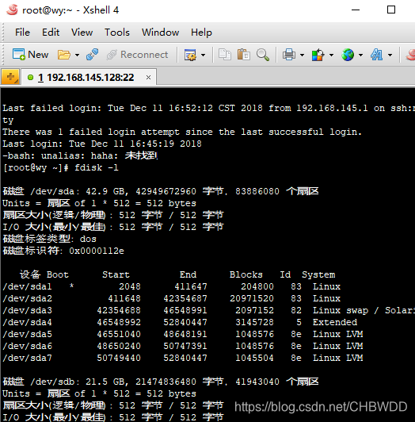Expand the Open folder dropdown arrow
The height and width of the screenshot is (422, 415).
(77, 56)
